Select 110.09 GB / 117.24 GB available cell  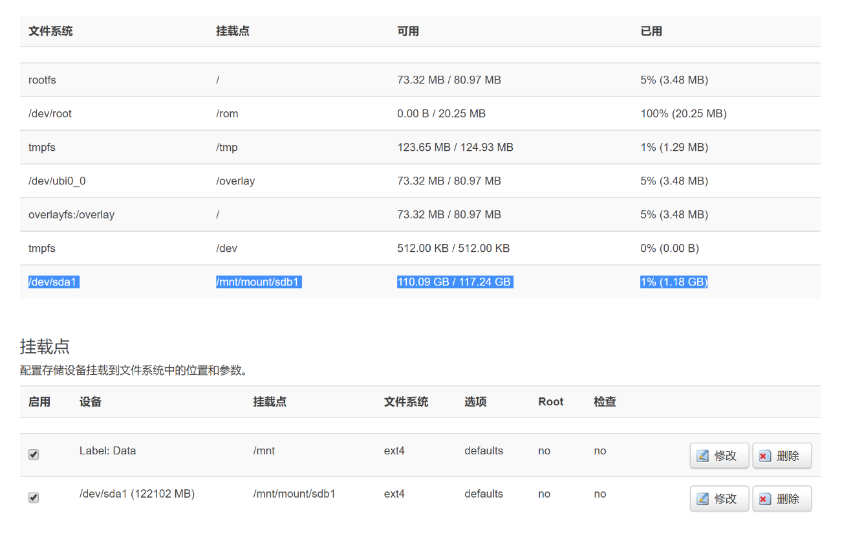[455, 282]
